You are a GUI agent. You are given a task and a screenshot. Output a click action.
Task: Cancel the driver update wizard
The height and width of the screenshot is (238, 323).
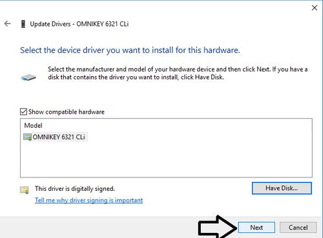tap(298, 227)
